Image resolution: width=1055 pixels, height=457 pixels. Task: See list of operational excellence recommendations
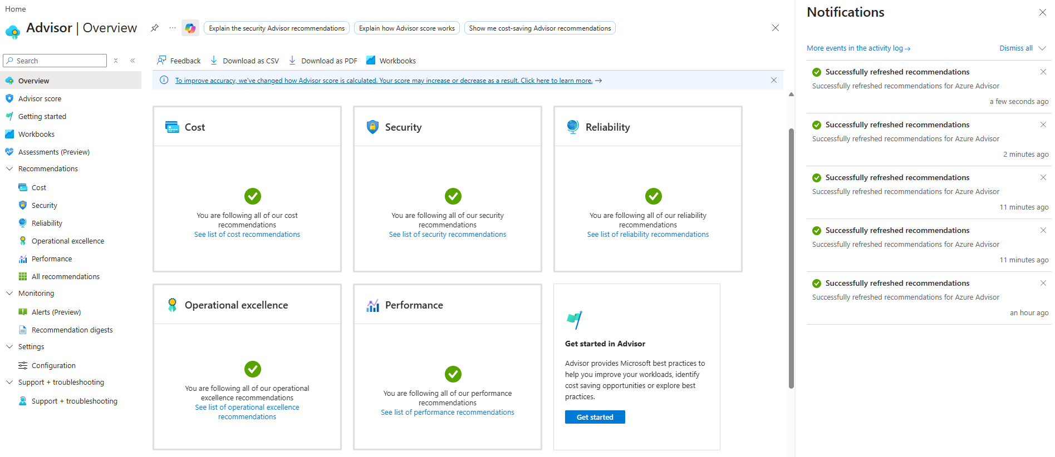click(247, 412)
